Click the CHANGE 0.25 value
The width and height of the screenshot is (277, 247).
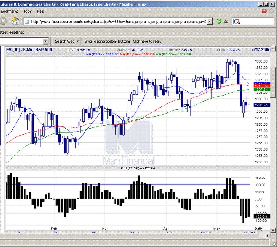(140, 50)
